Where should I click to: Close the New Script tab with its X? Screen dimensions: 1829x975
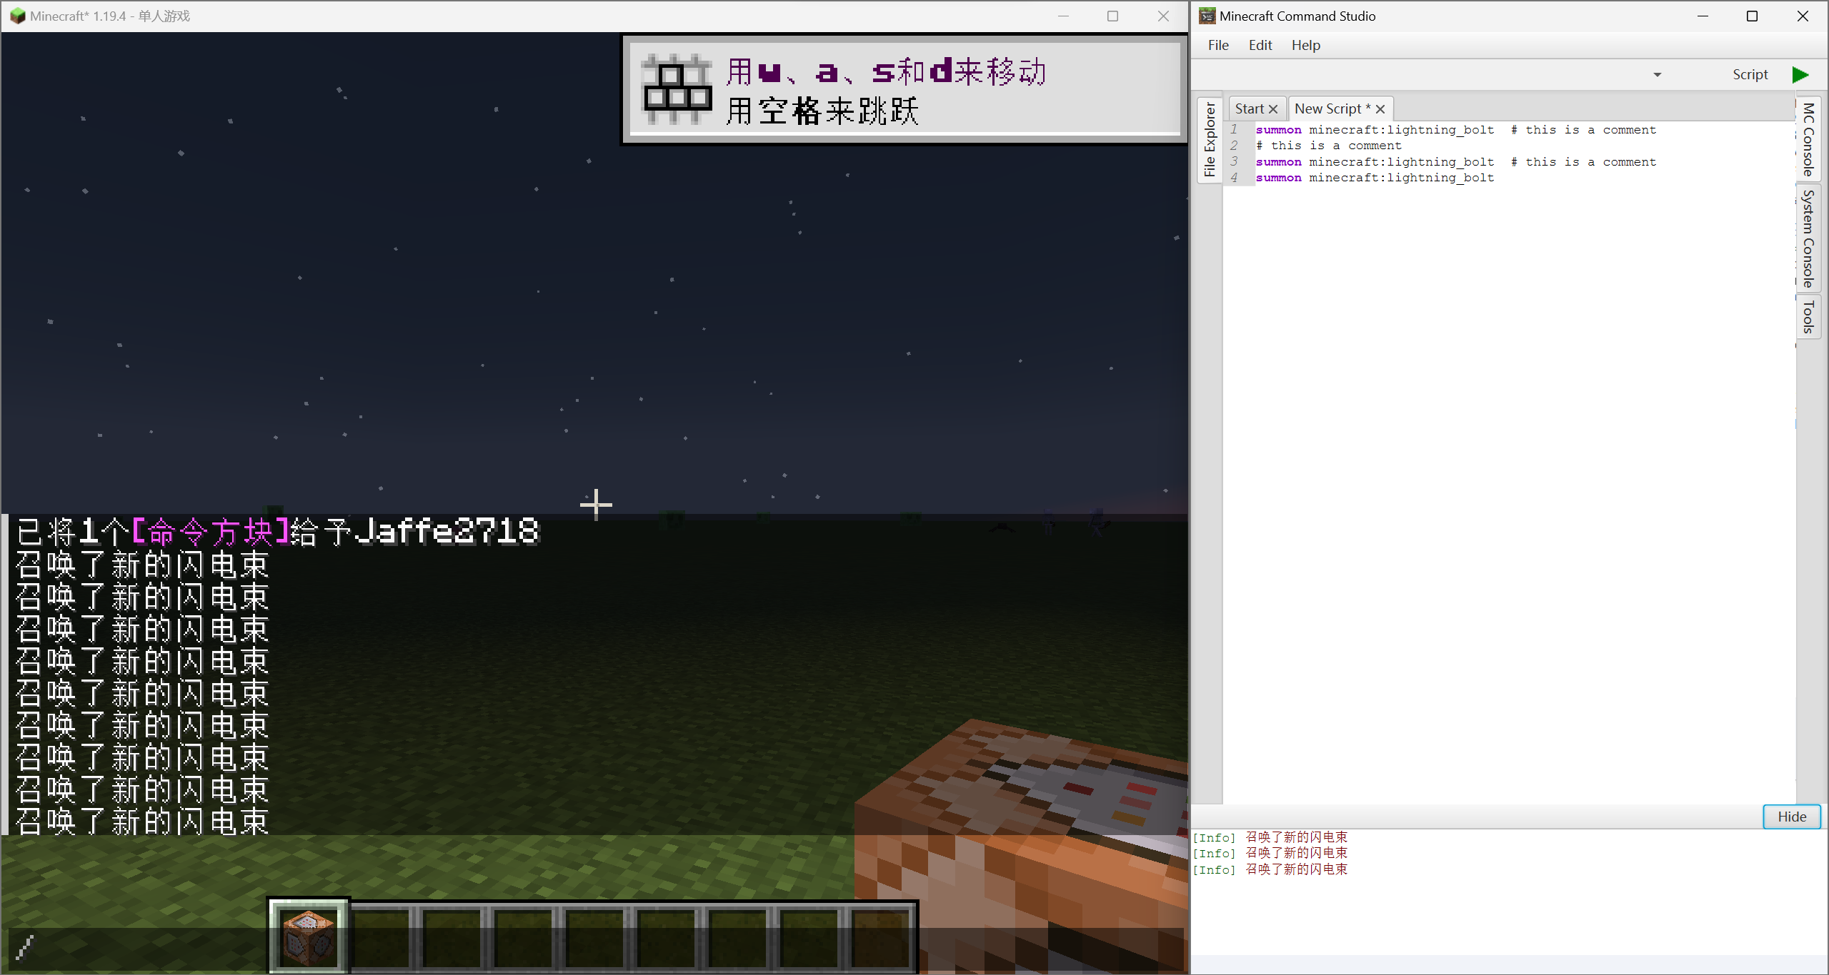1380,109
